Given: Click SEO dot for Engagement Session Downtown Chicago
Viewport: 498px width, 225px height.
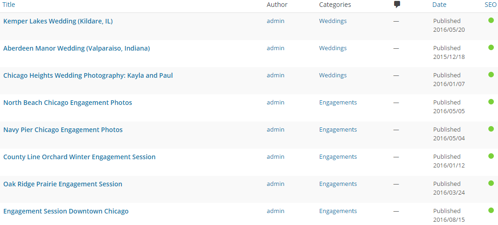Looking at the screenshot, I should [x=491, y=210].
